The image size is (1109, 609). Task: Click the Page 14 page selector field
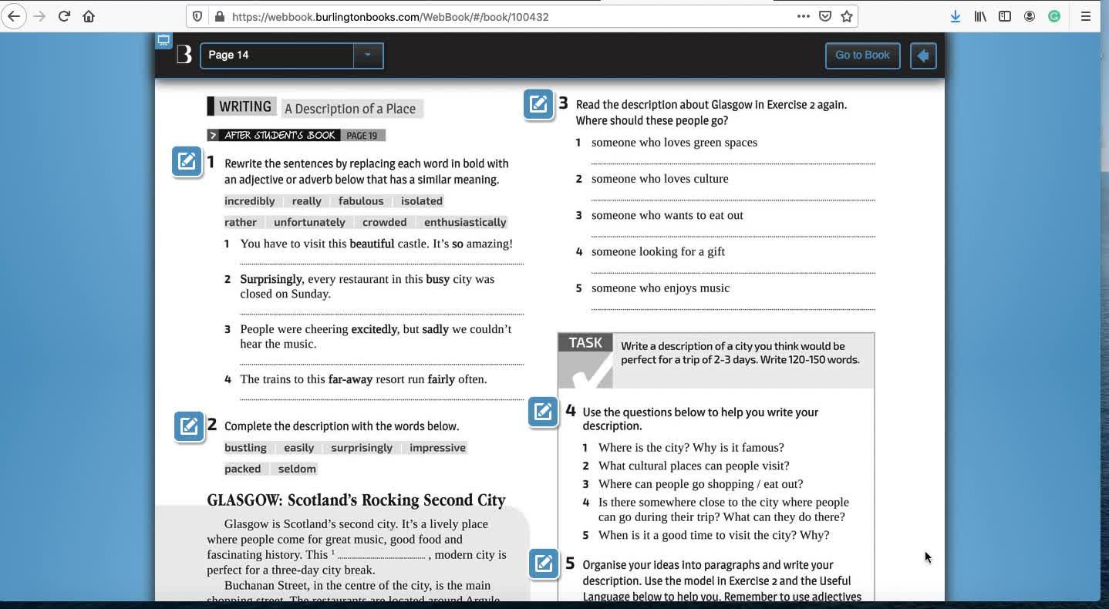click(277, 55)
